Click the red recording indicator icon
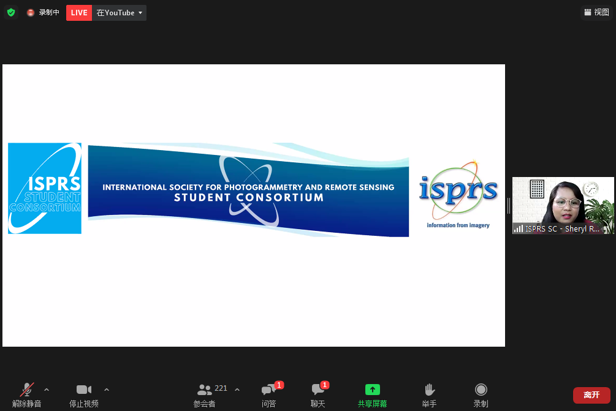616x411 pixels. [x=31, y=13]
